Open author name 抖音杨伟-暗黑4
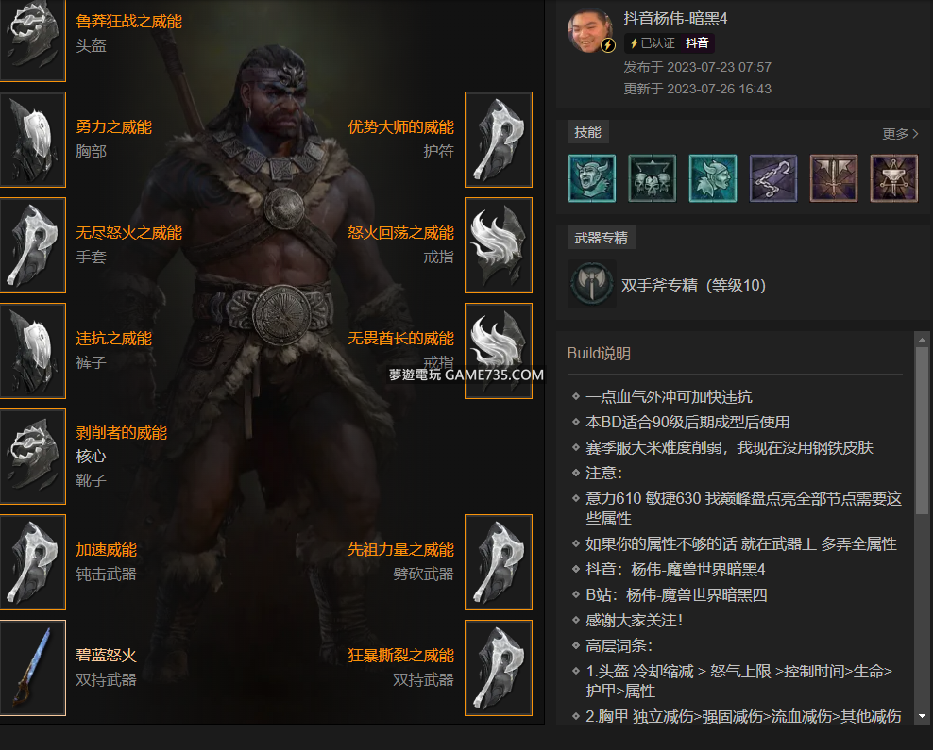 (x=675, y=19)
